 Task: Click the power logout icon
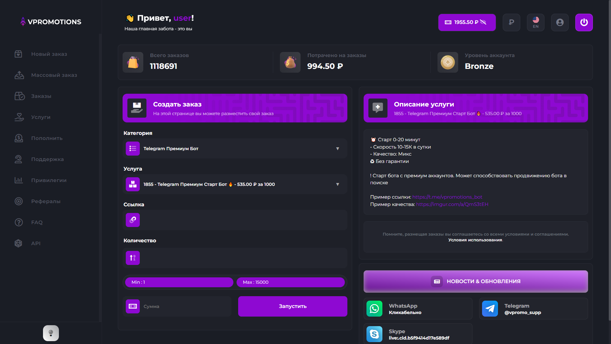pyautogui.click(x=584, y=22)
